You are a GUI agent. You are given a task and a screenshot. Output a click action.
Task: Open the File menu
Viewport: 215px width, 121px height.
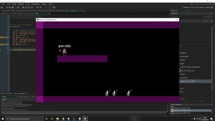pyautogui.click(x=3, y=4)
